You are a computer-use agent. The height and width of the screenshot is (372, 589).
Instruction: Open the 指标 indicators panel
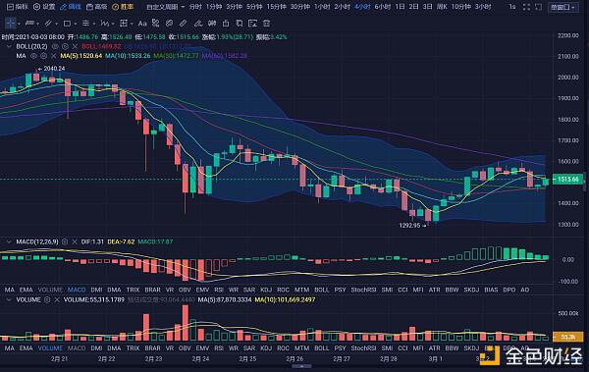pyautogui.click(x=18, y=7)
